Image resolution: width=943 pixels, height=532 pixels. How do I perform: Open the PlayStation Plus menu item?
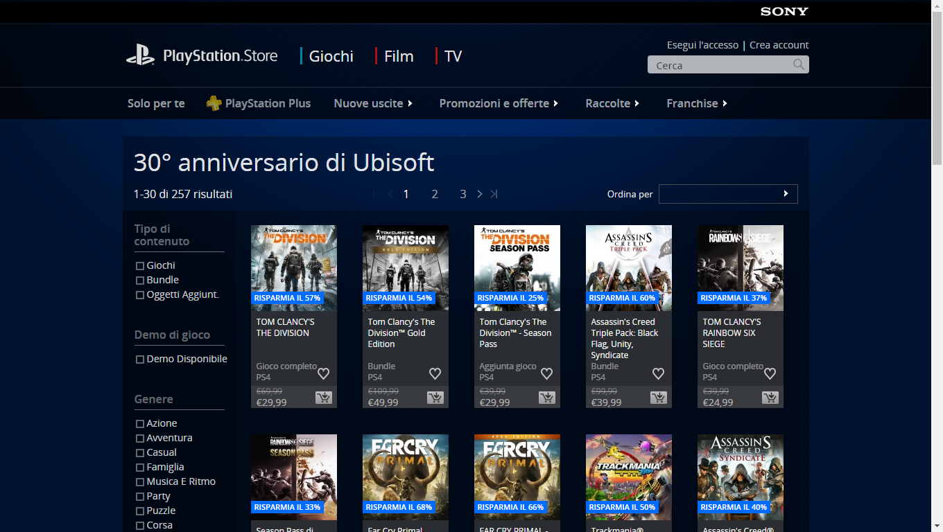259,103
